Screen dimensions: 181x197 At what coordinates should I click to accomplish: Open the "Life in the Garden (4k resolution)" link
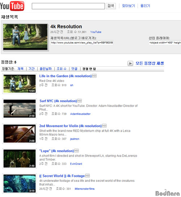tap(66, 76)
